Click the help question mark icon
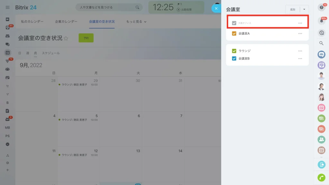 coord(321,7)
